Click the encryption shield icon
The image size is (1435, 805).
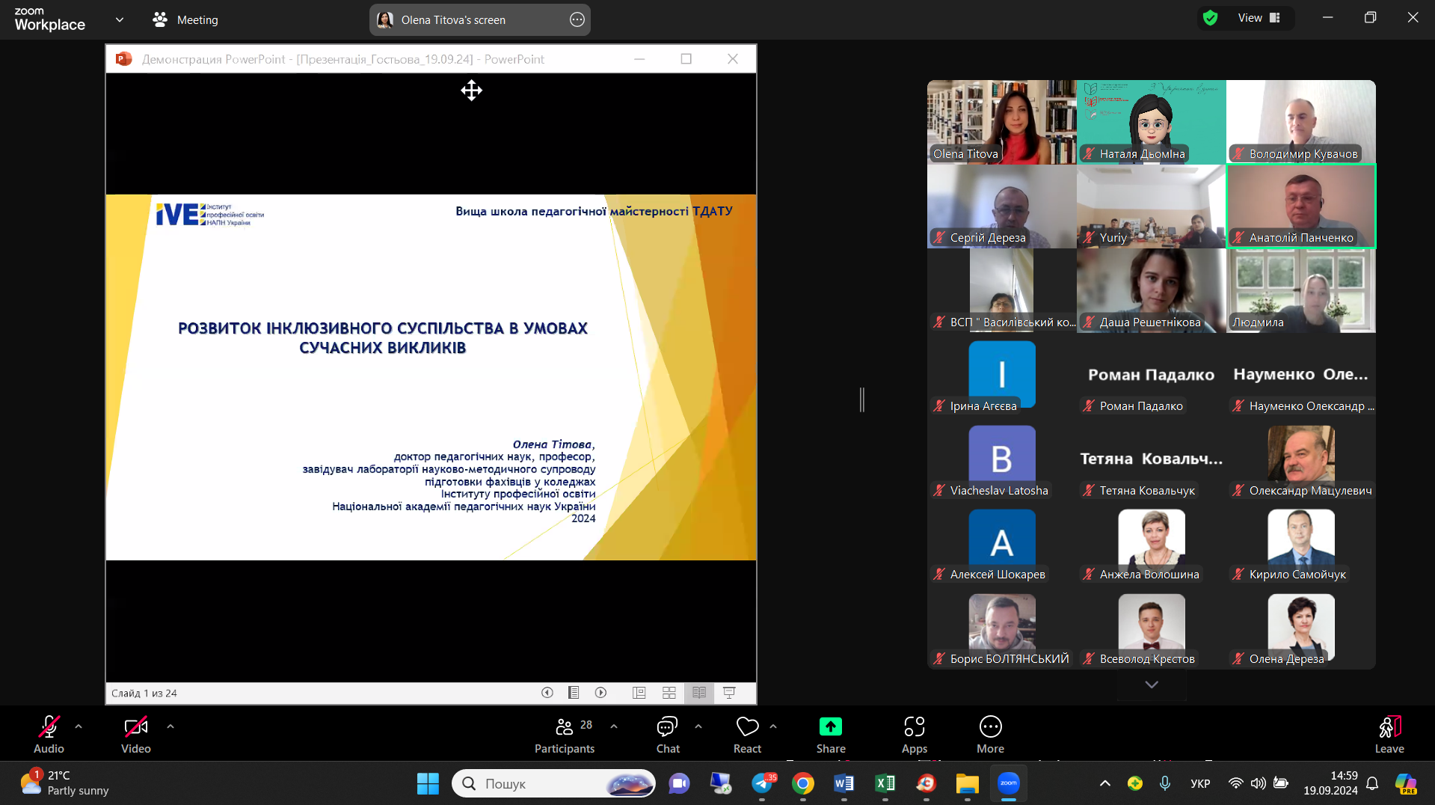pos(1211,18)
